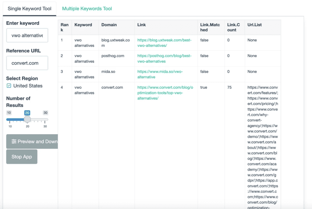
Task: Select the 10 label on results slider
Action: [9, 113]
